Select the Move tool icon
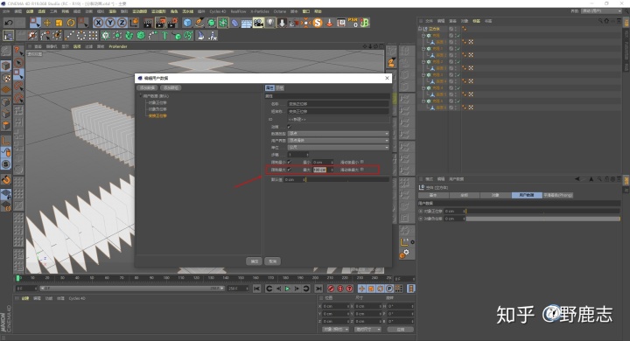Screen dimensions: 630x341 pos(47,23)
